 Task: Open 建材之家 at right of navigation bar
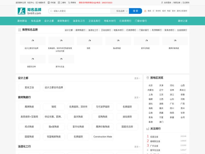tap(183, 21)
